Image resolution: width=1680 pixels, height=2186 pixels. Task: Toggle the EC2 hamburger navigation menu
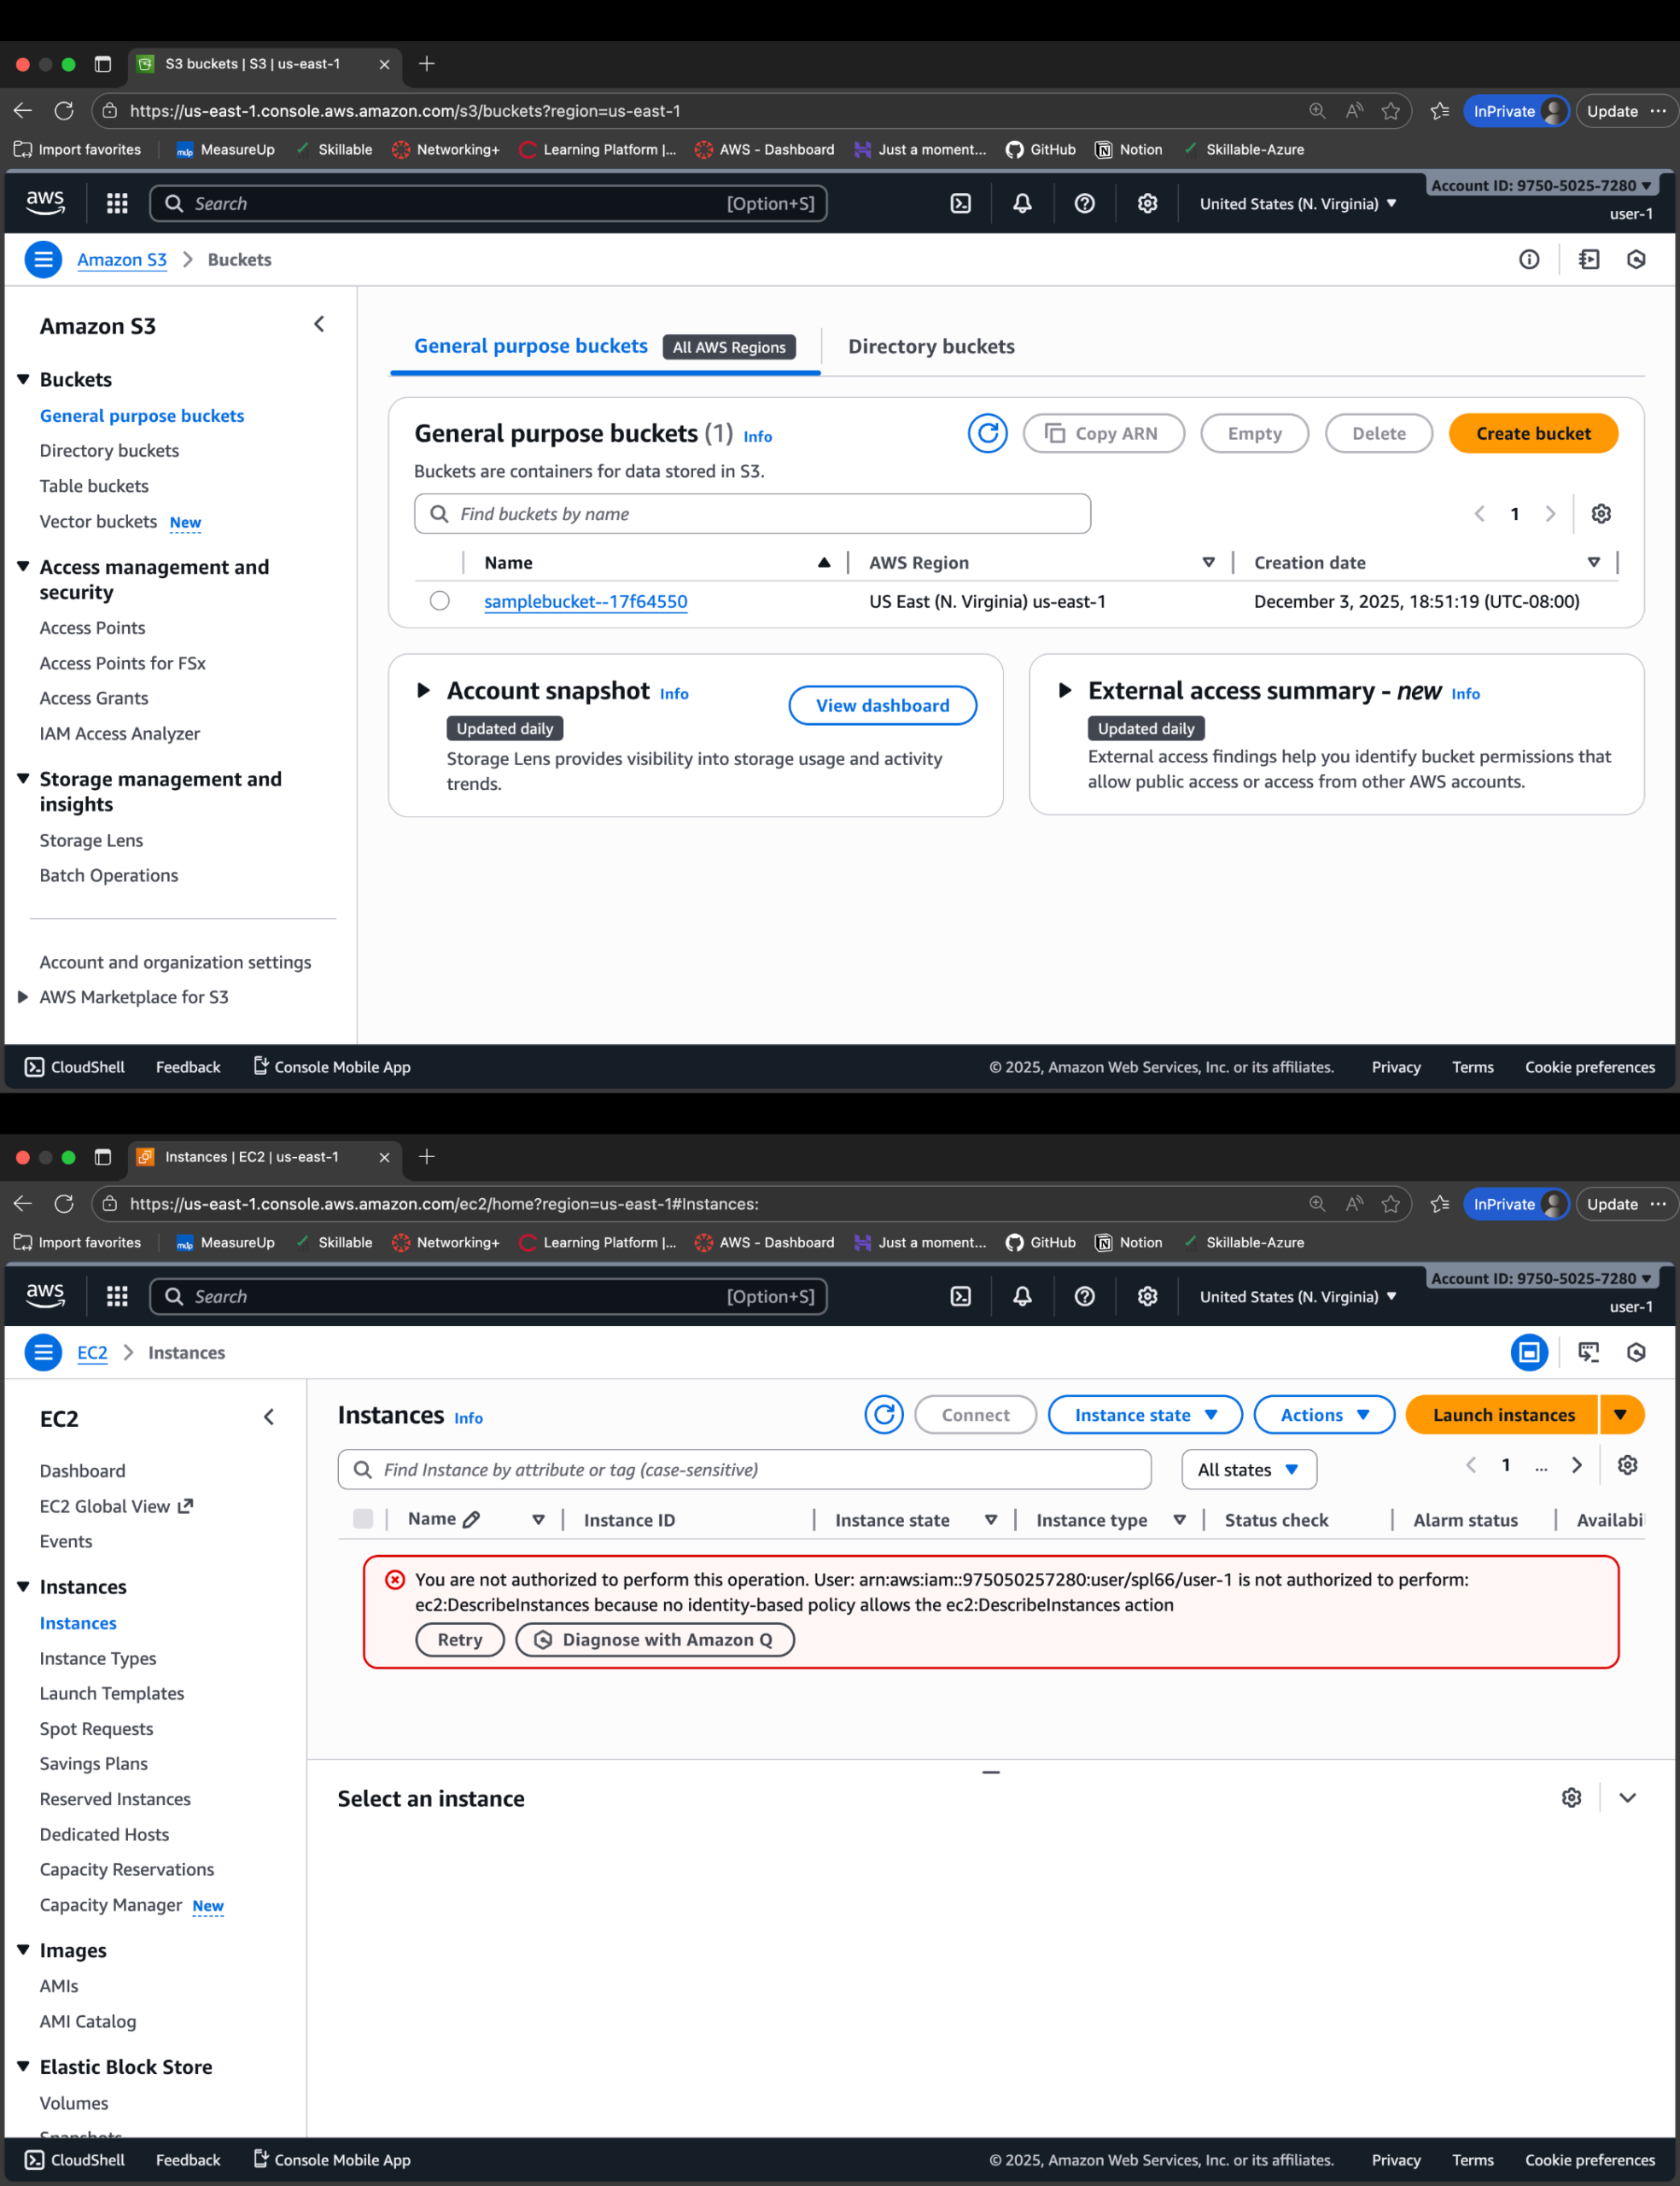tap(43, 1352)
